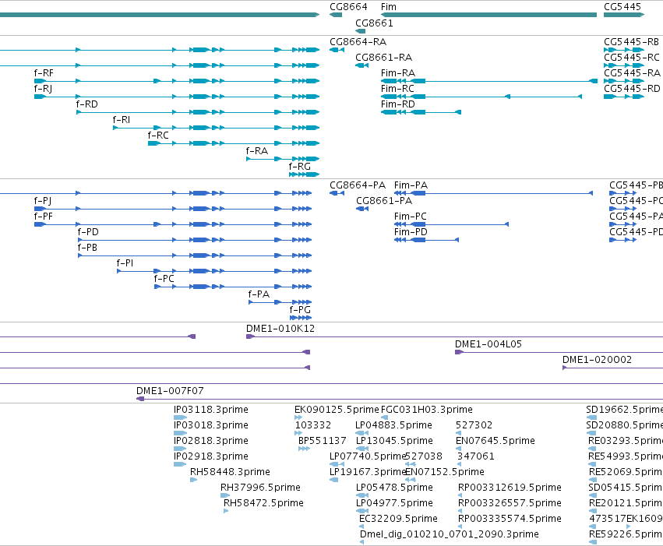The image size is (663, 546).
Task: Click the IP02818.3prime EST label
Action: [x=211, y=441]
